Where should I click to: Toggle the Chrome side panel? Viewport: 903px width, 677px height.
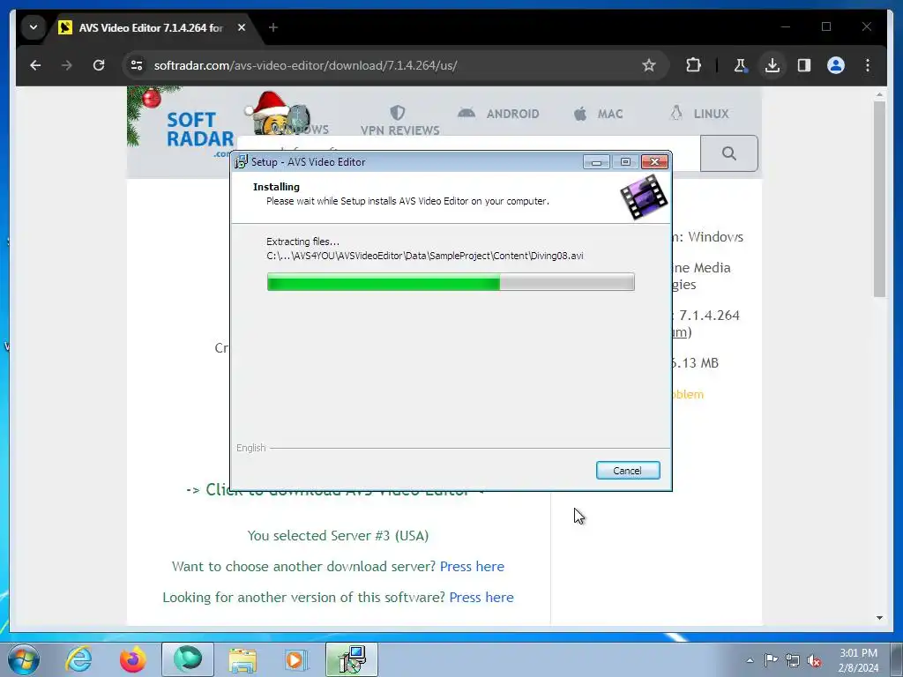pos(804,65)
